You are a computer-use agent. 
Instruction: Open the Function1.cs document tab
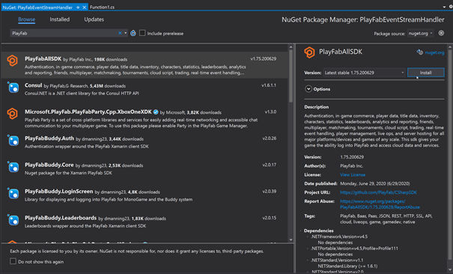click(x=102, y=7)
